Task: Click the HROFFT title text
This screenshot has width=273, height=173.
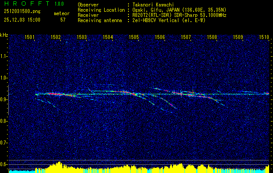Action: [26, 3]
